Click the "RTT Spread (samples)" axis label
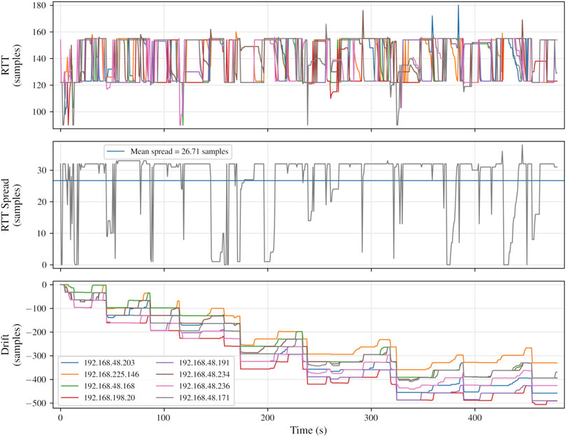The width and height of the screenshot is (566, 437). point(12,205)
